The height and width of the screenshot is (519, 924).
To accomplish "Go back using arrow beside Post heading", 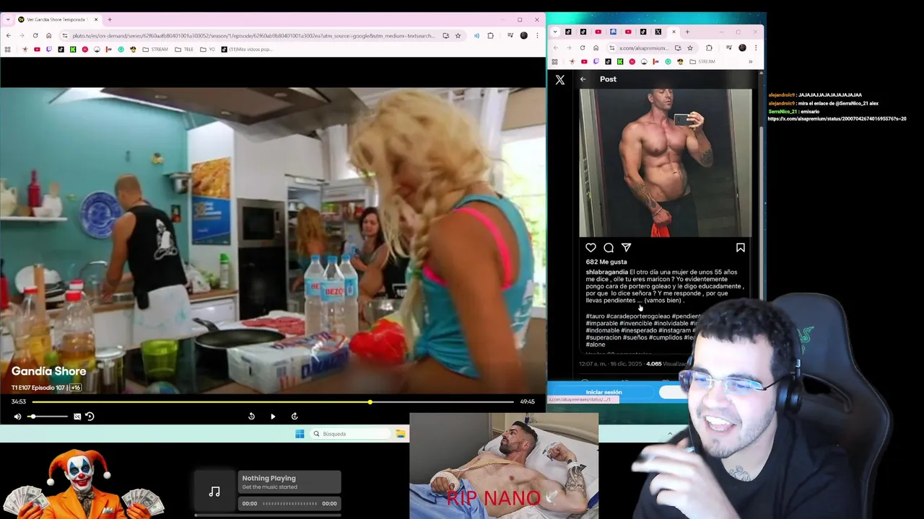I will (583, 79).
